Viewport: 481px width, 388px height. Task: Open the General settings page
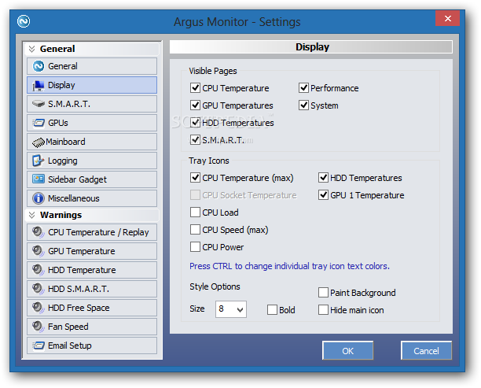[92, 66]
